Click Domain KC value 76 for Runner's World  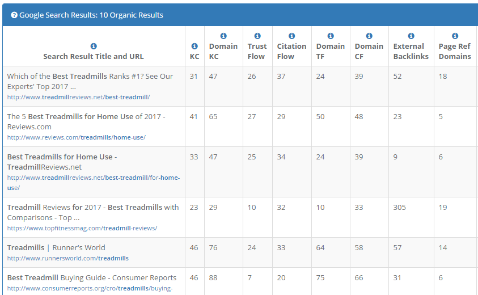tap(213, 248)
